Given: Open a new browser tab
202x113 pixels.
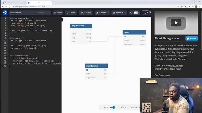Looking at the screenshot, I should tap(54, 3).
